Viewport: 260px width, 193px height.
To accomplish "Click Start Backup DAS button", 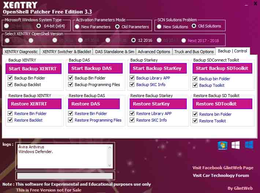I will coord(95,68).
